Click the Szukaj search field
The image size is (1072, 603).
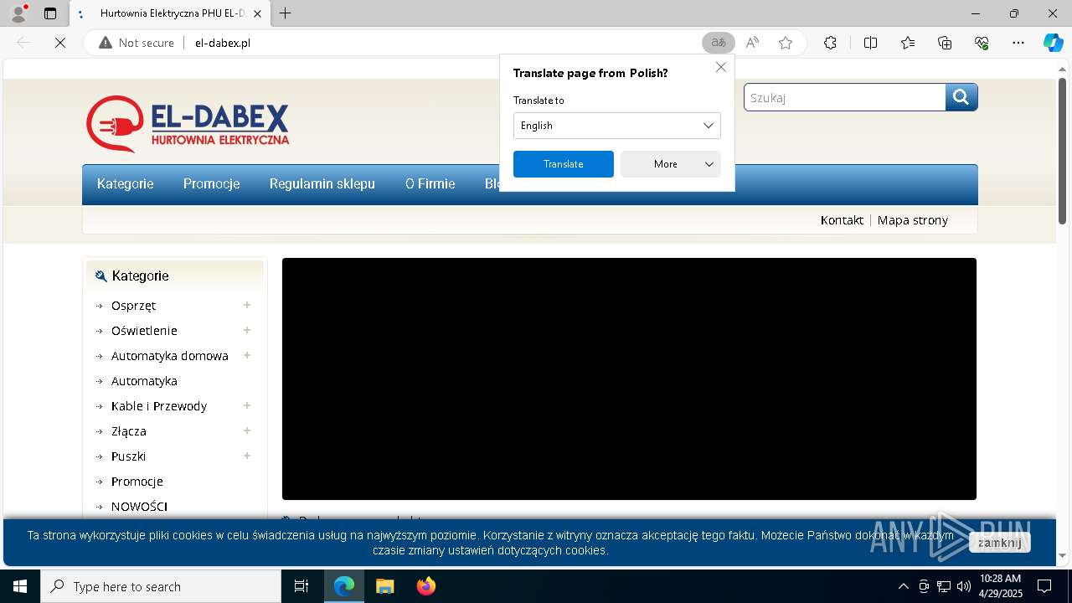845,97
